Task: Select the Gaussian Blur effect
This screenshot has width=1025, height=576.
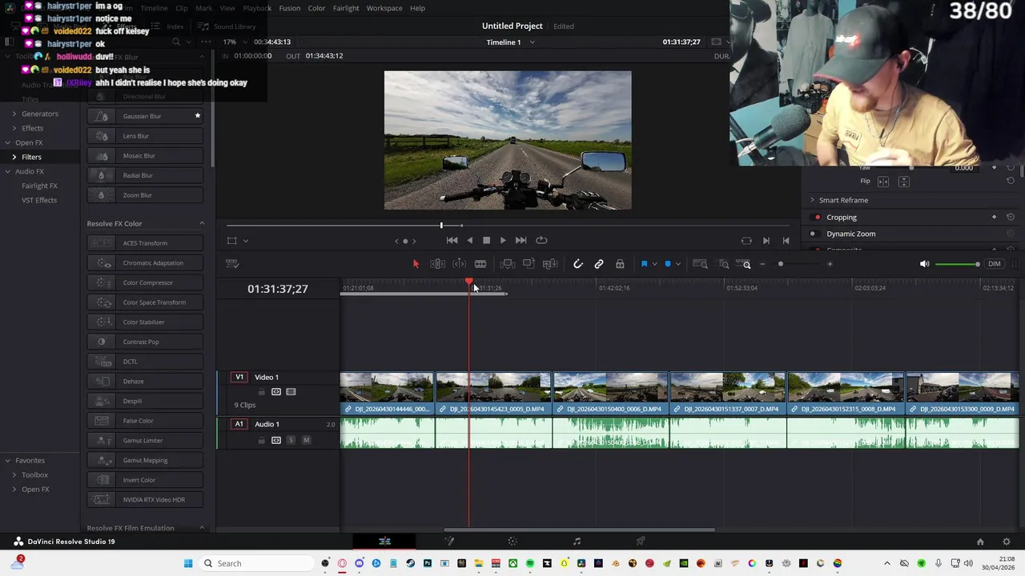Action: click(145, 116)
